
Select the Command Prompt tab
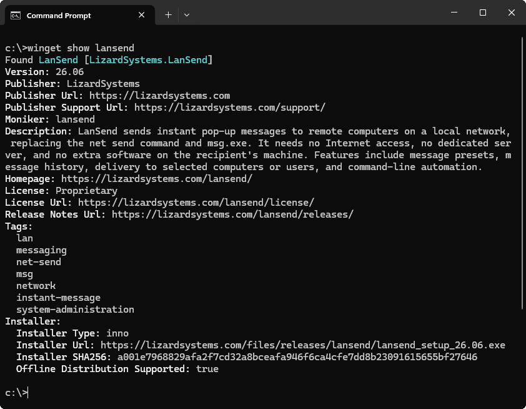pos(80,16)
